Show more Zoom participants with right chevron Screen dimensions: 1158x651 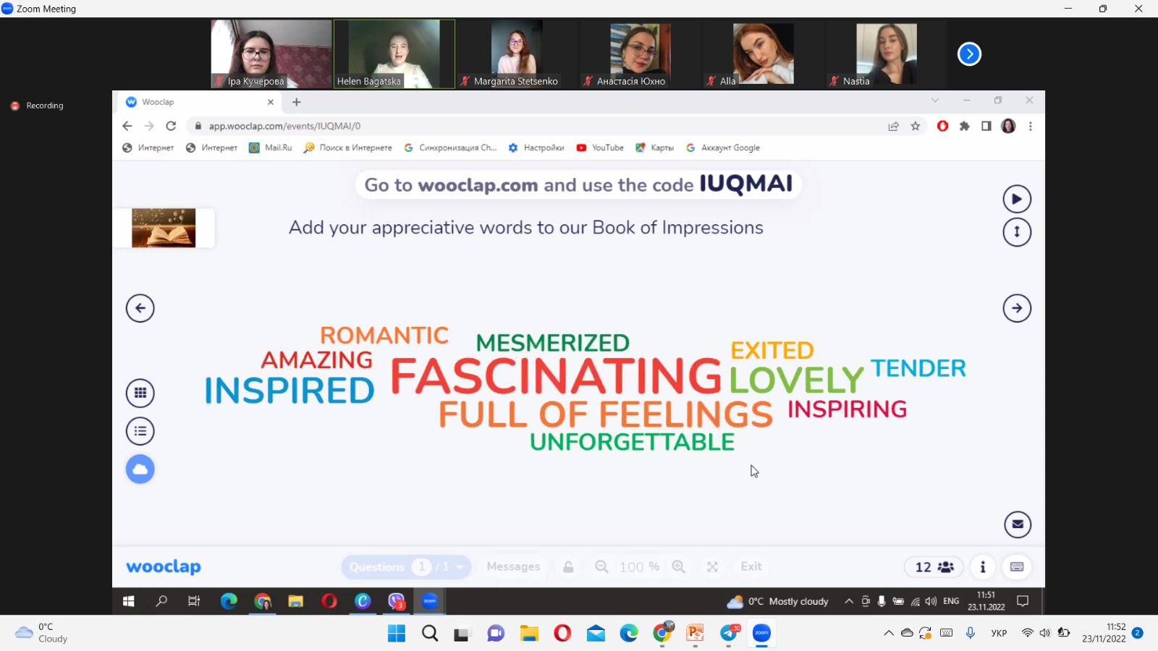969,54
